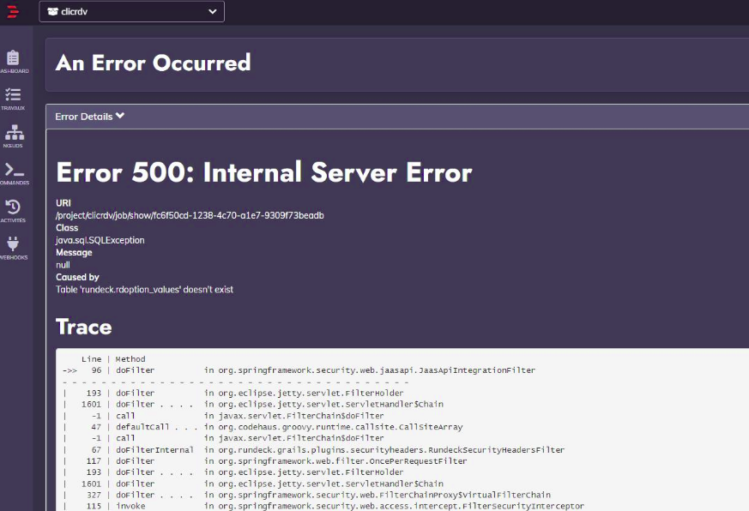Open the Dashboard panel from the sidebar

(x=14, y=58)
